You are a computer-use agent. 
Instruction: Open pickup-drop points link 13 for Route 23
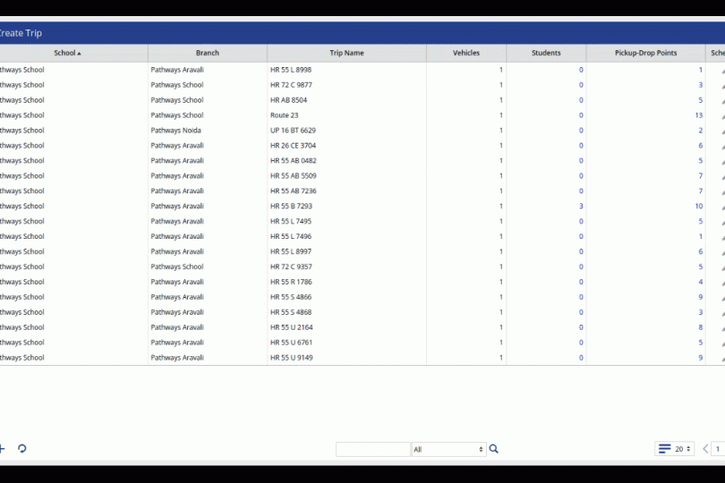point(698,115)
